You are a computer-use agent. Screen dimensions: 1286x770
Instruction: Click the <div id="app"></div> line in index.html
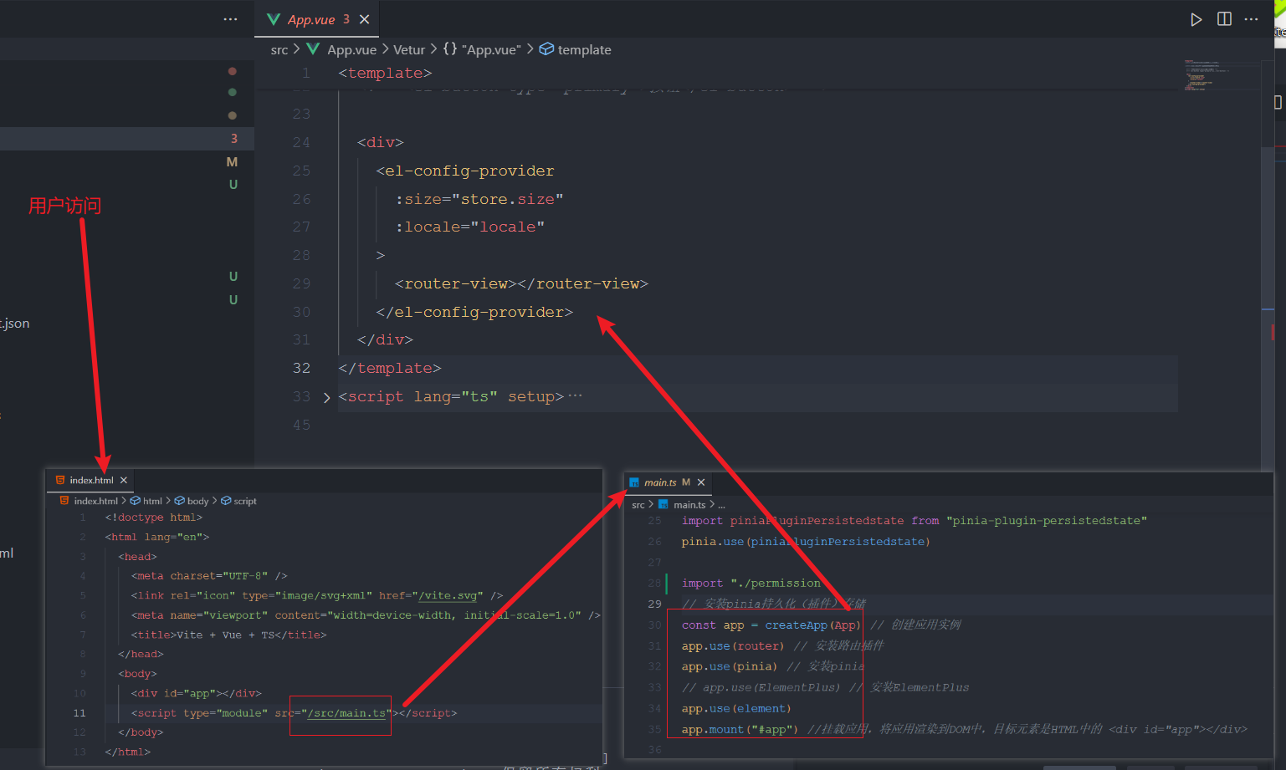click(196, 693)
